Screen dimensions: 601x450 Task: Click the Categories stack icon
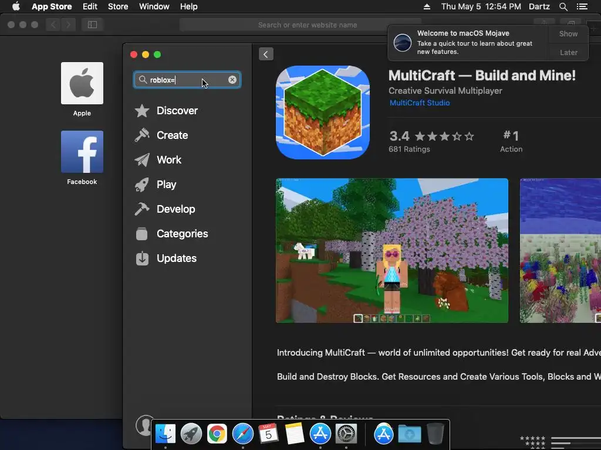click(142, 233)
